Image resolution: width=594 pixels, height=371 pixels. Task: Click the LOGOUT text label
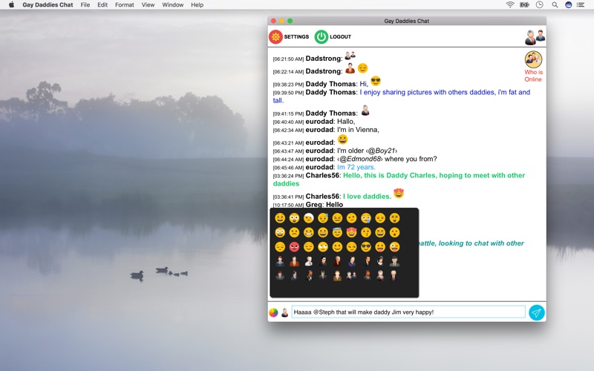click(x=341, y=36)
